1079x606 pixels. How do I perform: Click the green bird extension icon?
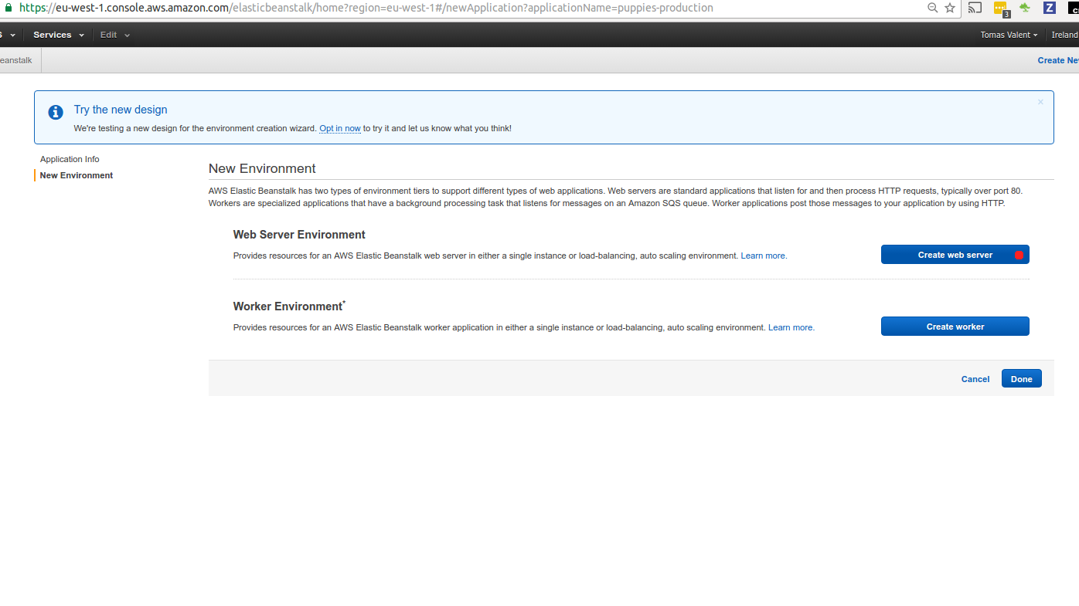tap(1025, 8)
